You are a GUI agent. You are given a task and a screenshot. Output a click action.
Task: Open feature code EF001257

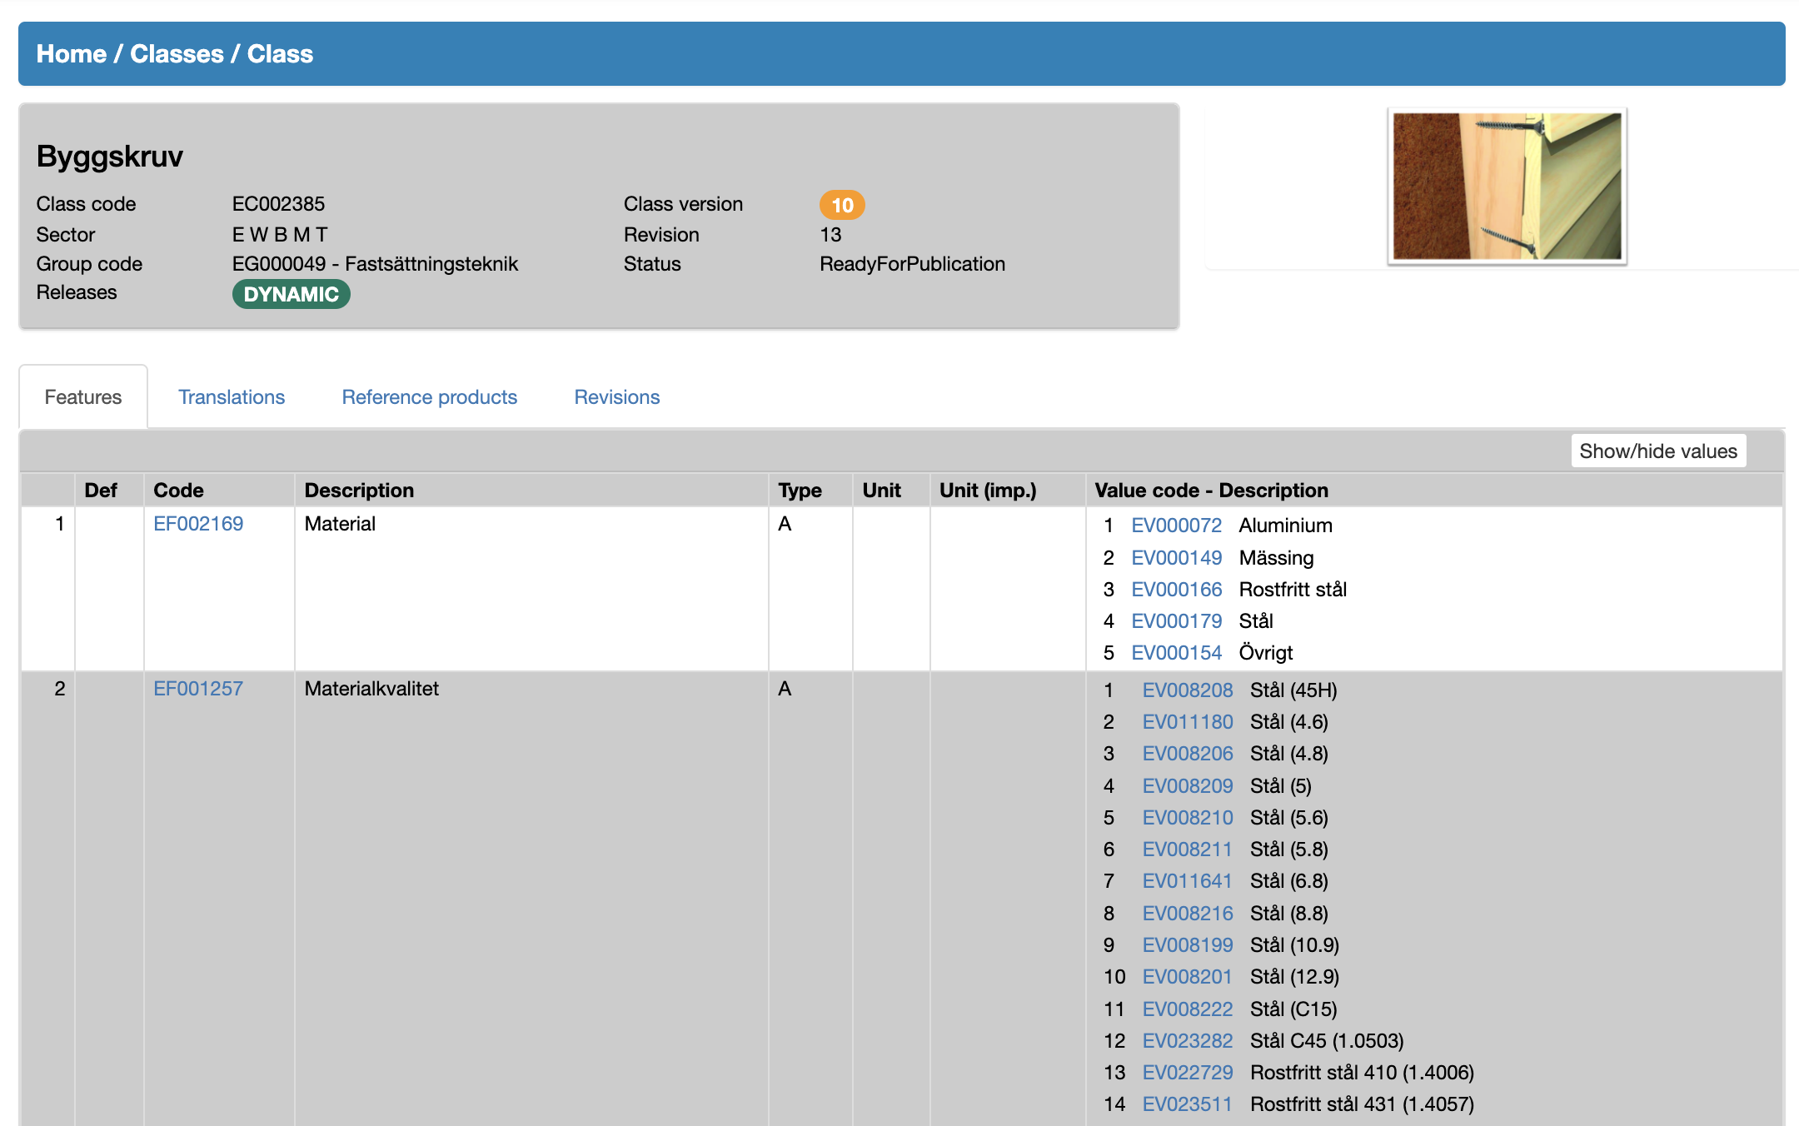coord(198,689)
